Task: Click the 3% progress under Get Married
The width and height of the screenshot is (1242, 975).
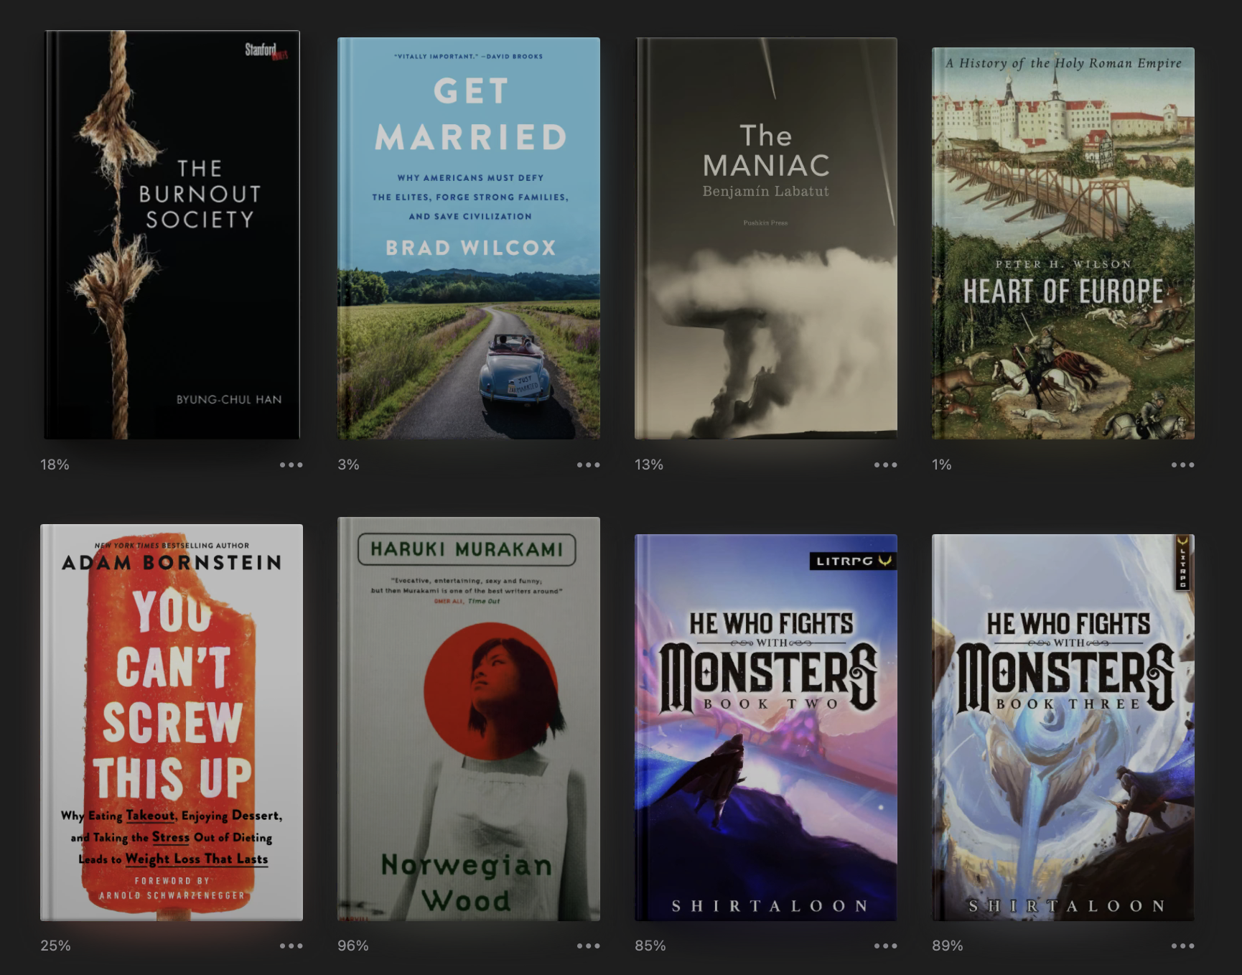Action: [x=348, y=465]
